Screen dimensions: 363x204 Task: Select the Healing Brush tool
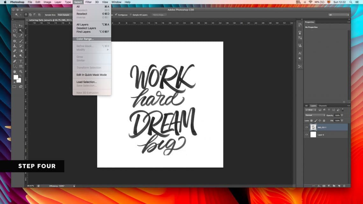15,41
